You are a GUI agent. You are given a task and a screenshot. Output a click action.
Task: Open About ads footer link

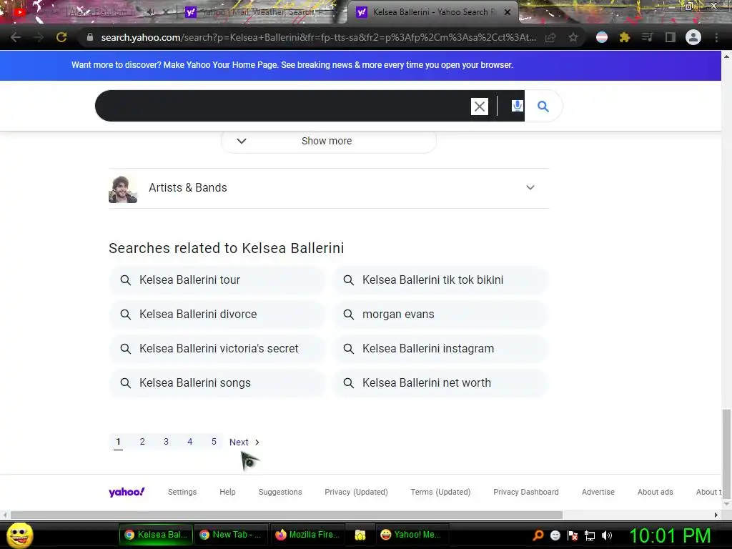[x=656, y=492]
